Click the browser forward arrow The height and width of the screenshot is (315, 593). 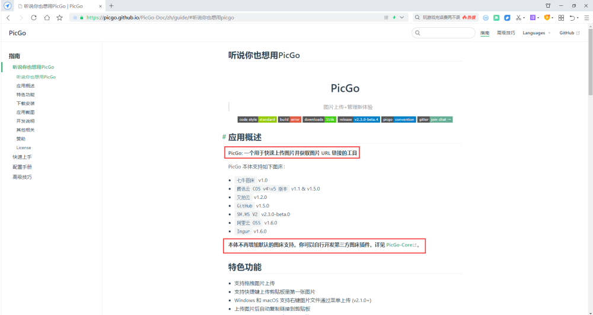pyautogui.click(x=21, y=17)
